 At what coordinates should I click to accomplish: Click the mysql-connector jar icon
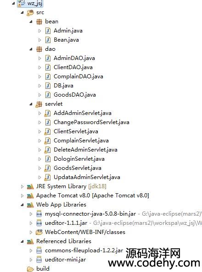pyautogui.click(x=39, y=214)
